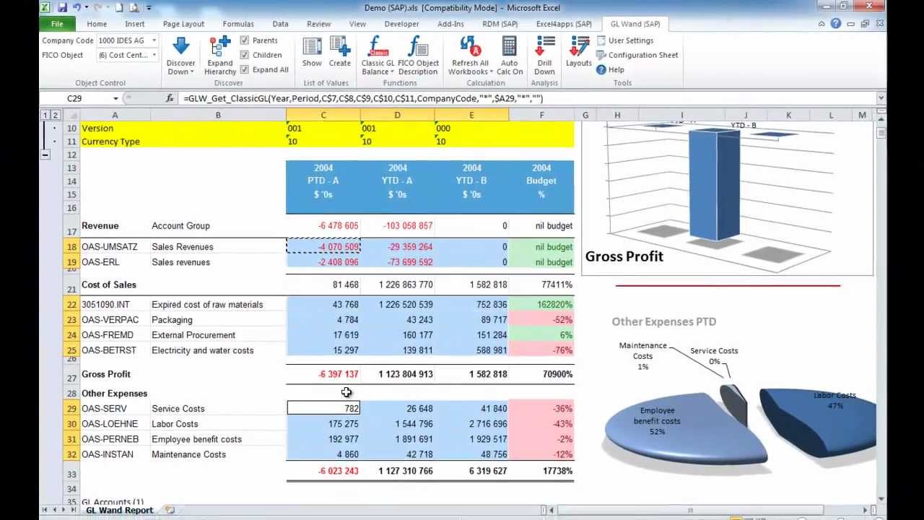
Task: Click the Create list of values icon
Action: [340, 46]
